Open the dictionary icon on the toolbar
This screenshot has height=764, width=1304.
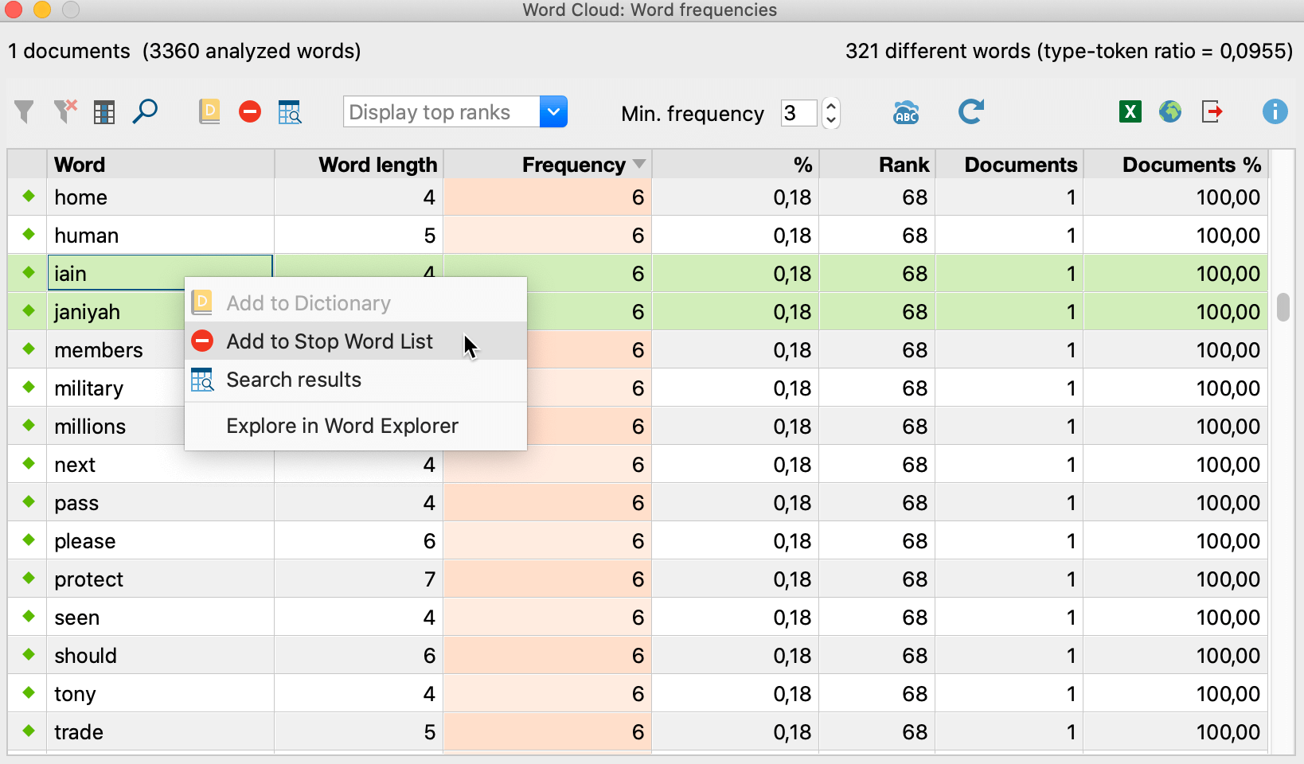pyautogui.click(x=209, y=112)
